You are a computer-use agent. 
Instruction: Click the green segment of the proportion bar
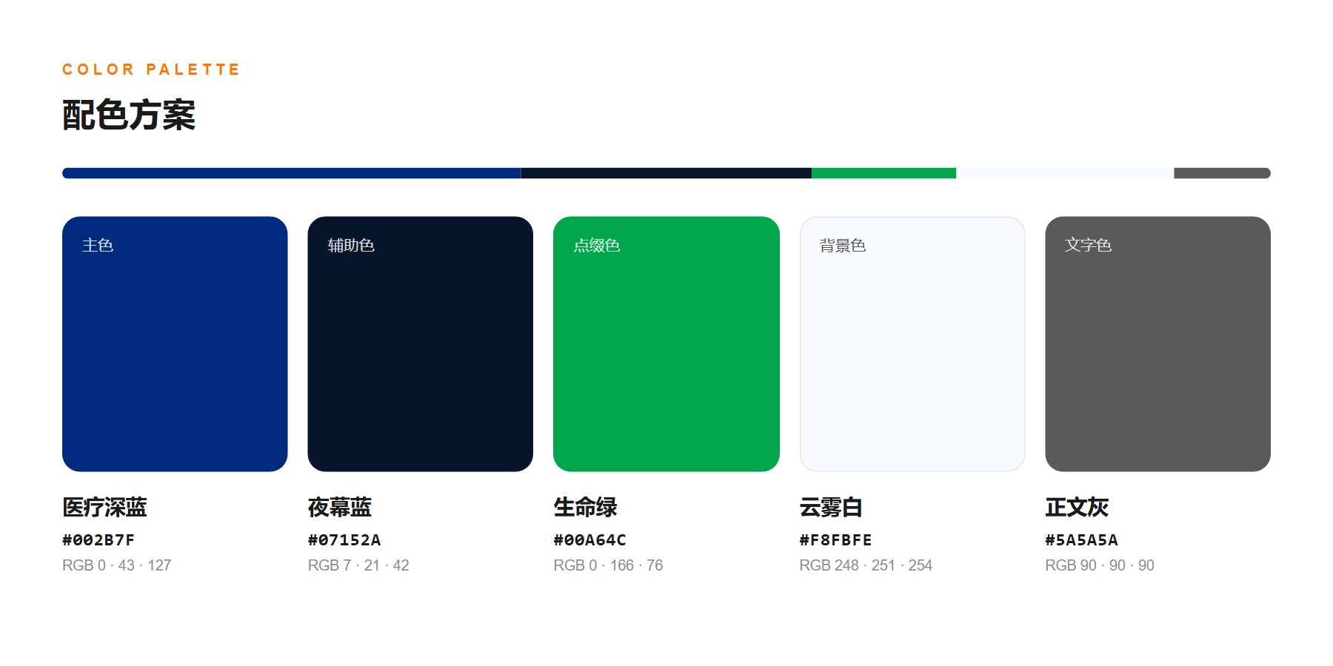pos(884,173)
